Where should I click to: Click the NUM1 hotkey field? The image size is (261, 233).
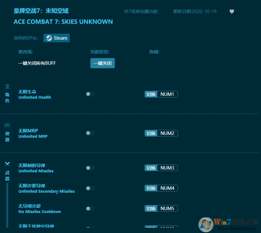(167, 94)
